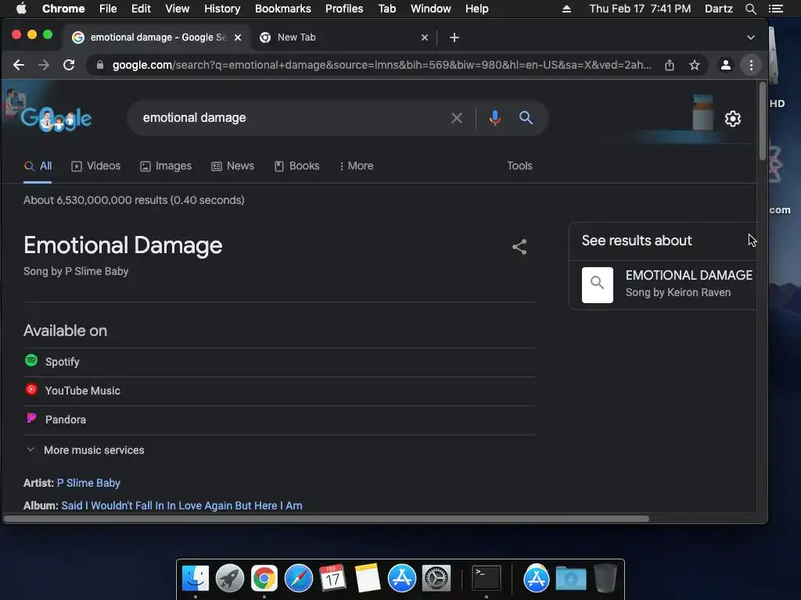Open Calendar from the Dock

[332, 578]
